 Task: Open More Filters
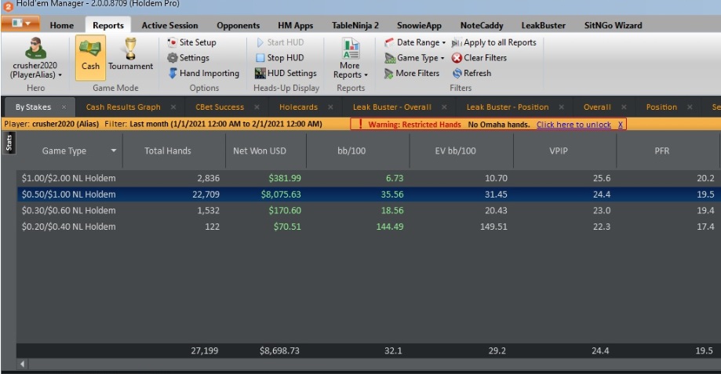point(412,73)
